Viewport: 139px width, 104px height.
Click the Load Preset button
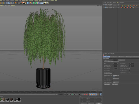[x=107, y=84]
